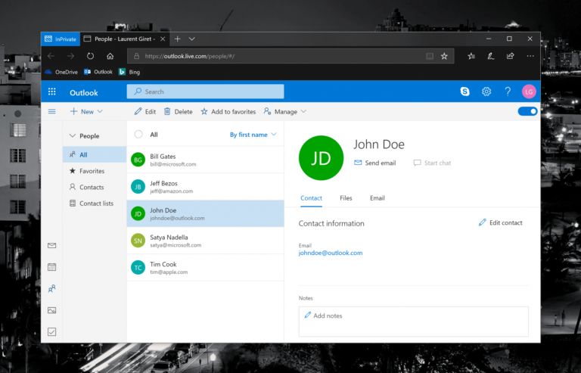
Task: Open the Settings gear icon
Action: point(486,92)
